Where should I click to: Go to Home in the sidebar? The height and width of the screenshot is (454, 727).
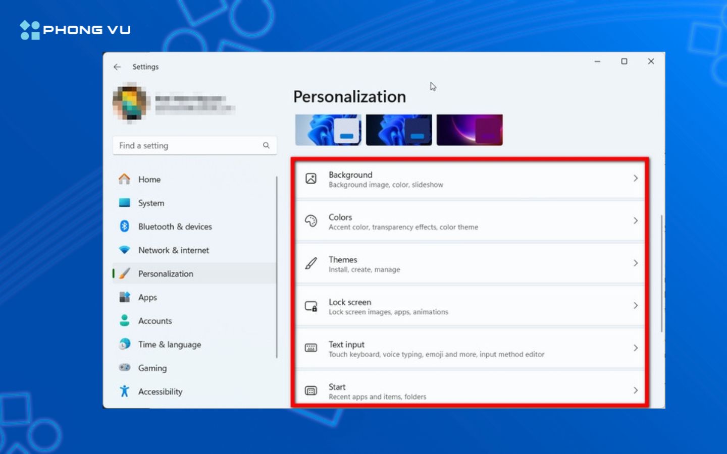tap(149, 179)
